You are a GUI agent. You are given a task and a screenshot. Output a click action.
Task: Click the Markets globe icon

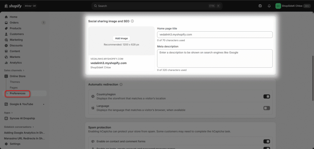6,57
